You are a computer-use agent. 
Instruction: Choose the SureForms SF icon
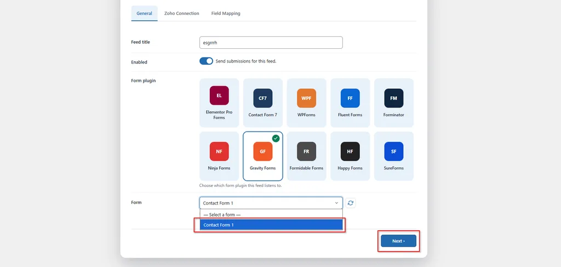393,151
